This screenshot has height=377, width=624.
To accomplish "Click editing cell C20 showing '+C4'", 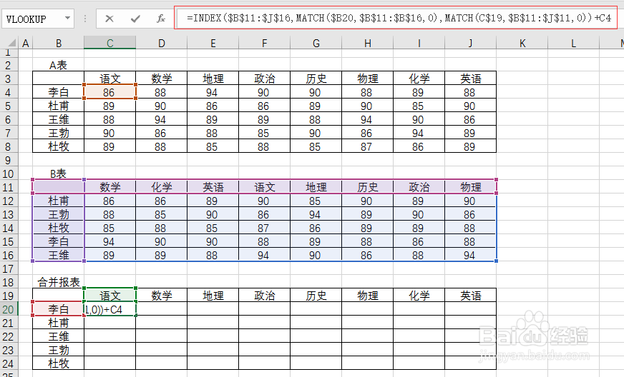I will click(109, 309).
